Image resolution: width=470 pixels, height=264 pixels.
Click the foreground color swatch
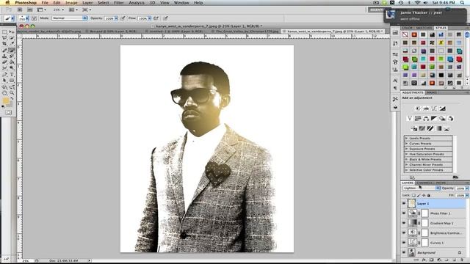(x=5, y=101)
